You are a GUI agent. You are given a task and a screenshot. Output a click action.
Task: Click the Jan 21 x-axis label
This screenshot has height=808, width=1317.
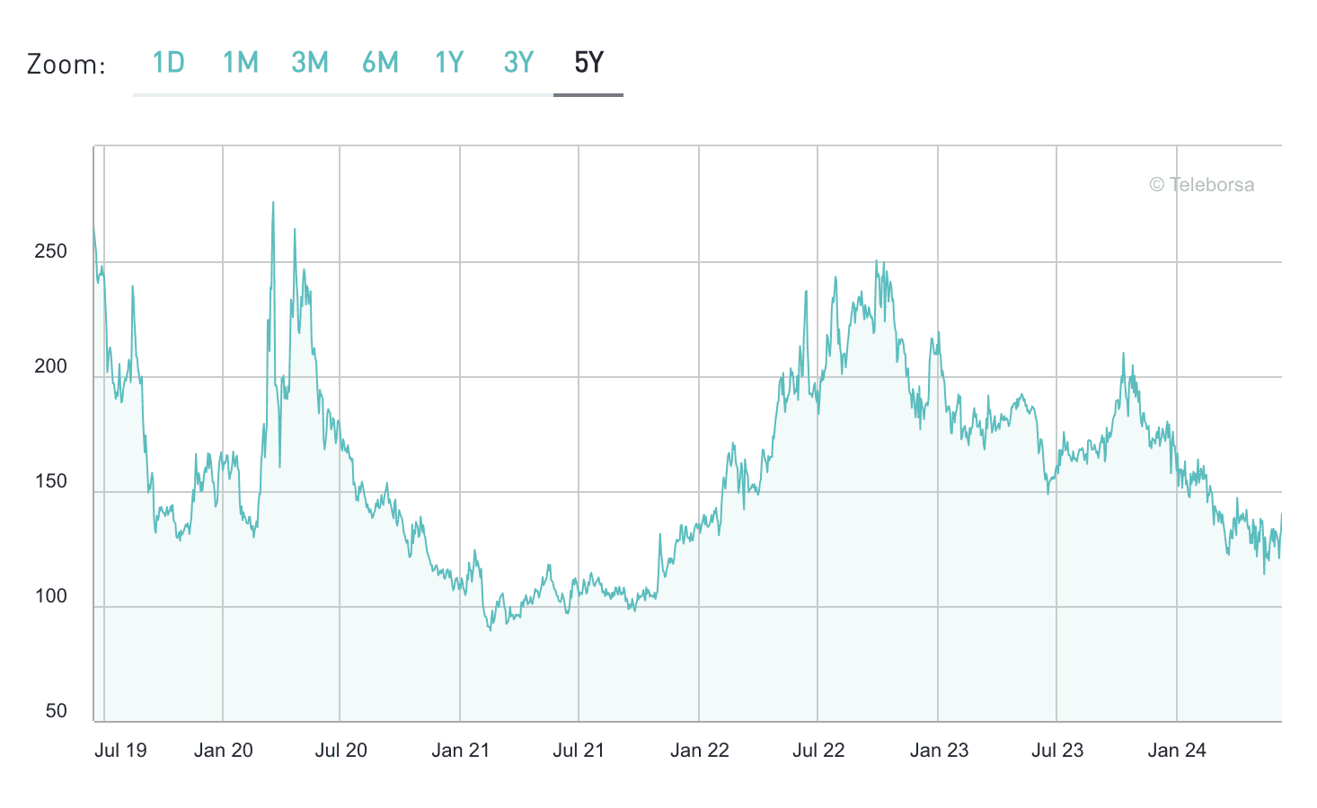pyautogui.click(x=461, y=751)
